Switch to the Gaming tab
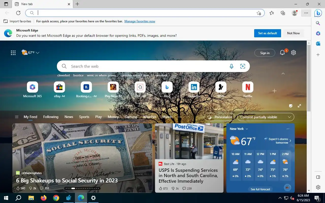The height and width of the screenshot is (203, 325). (x=131, y=117)
